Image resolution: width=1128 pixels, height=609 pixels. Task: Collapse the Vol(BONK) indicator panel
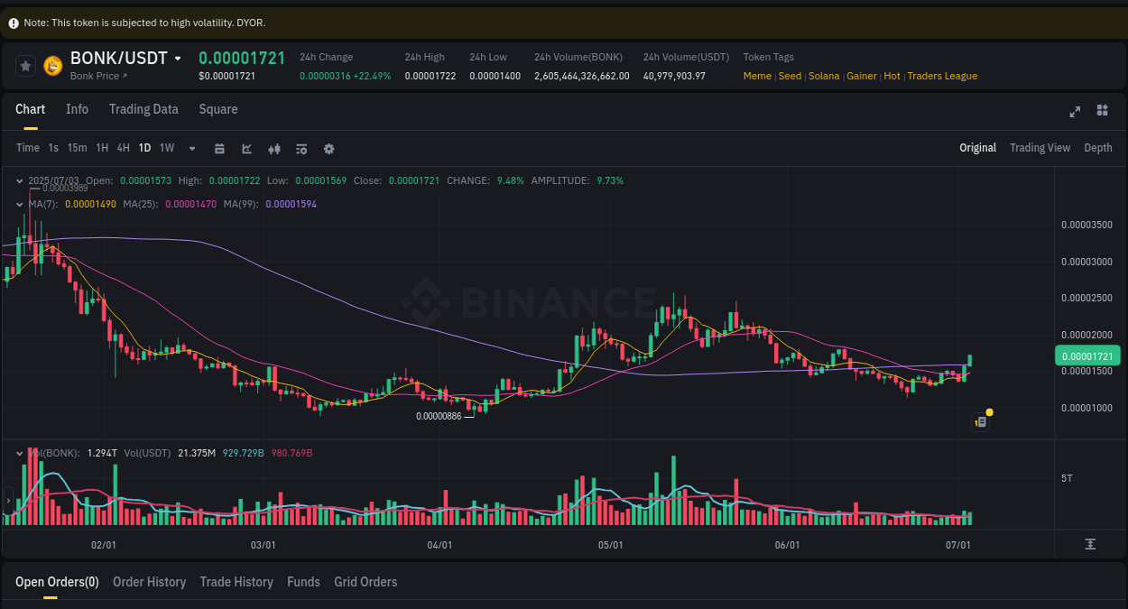[19, 452]
